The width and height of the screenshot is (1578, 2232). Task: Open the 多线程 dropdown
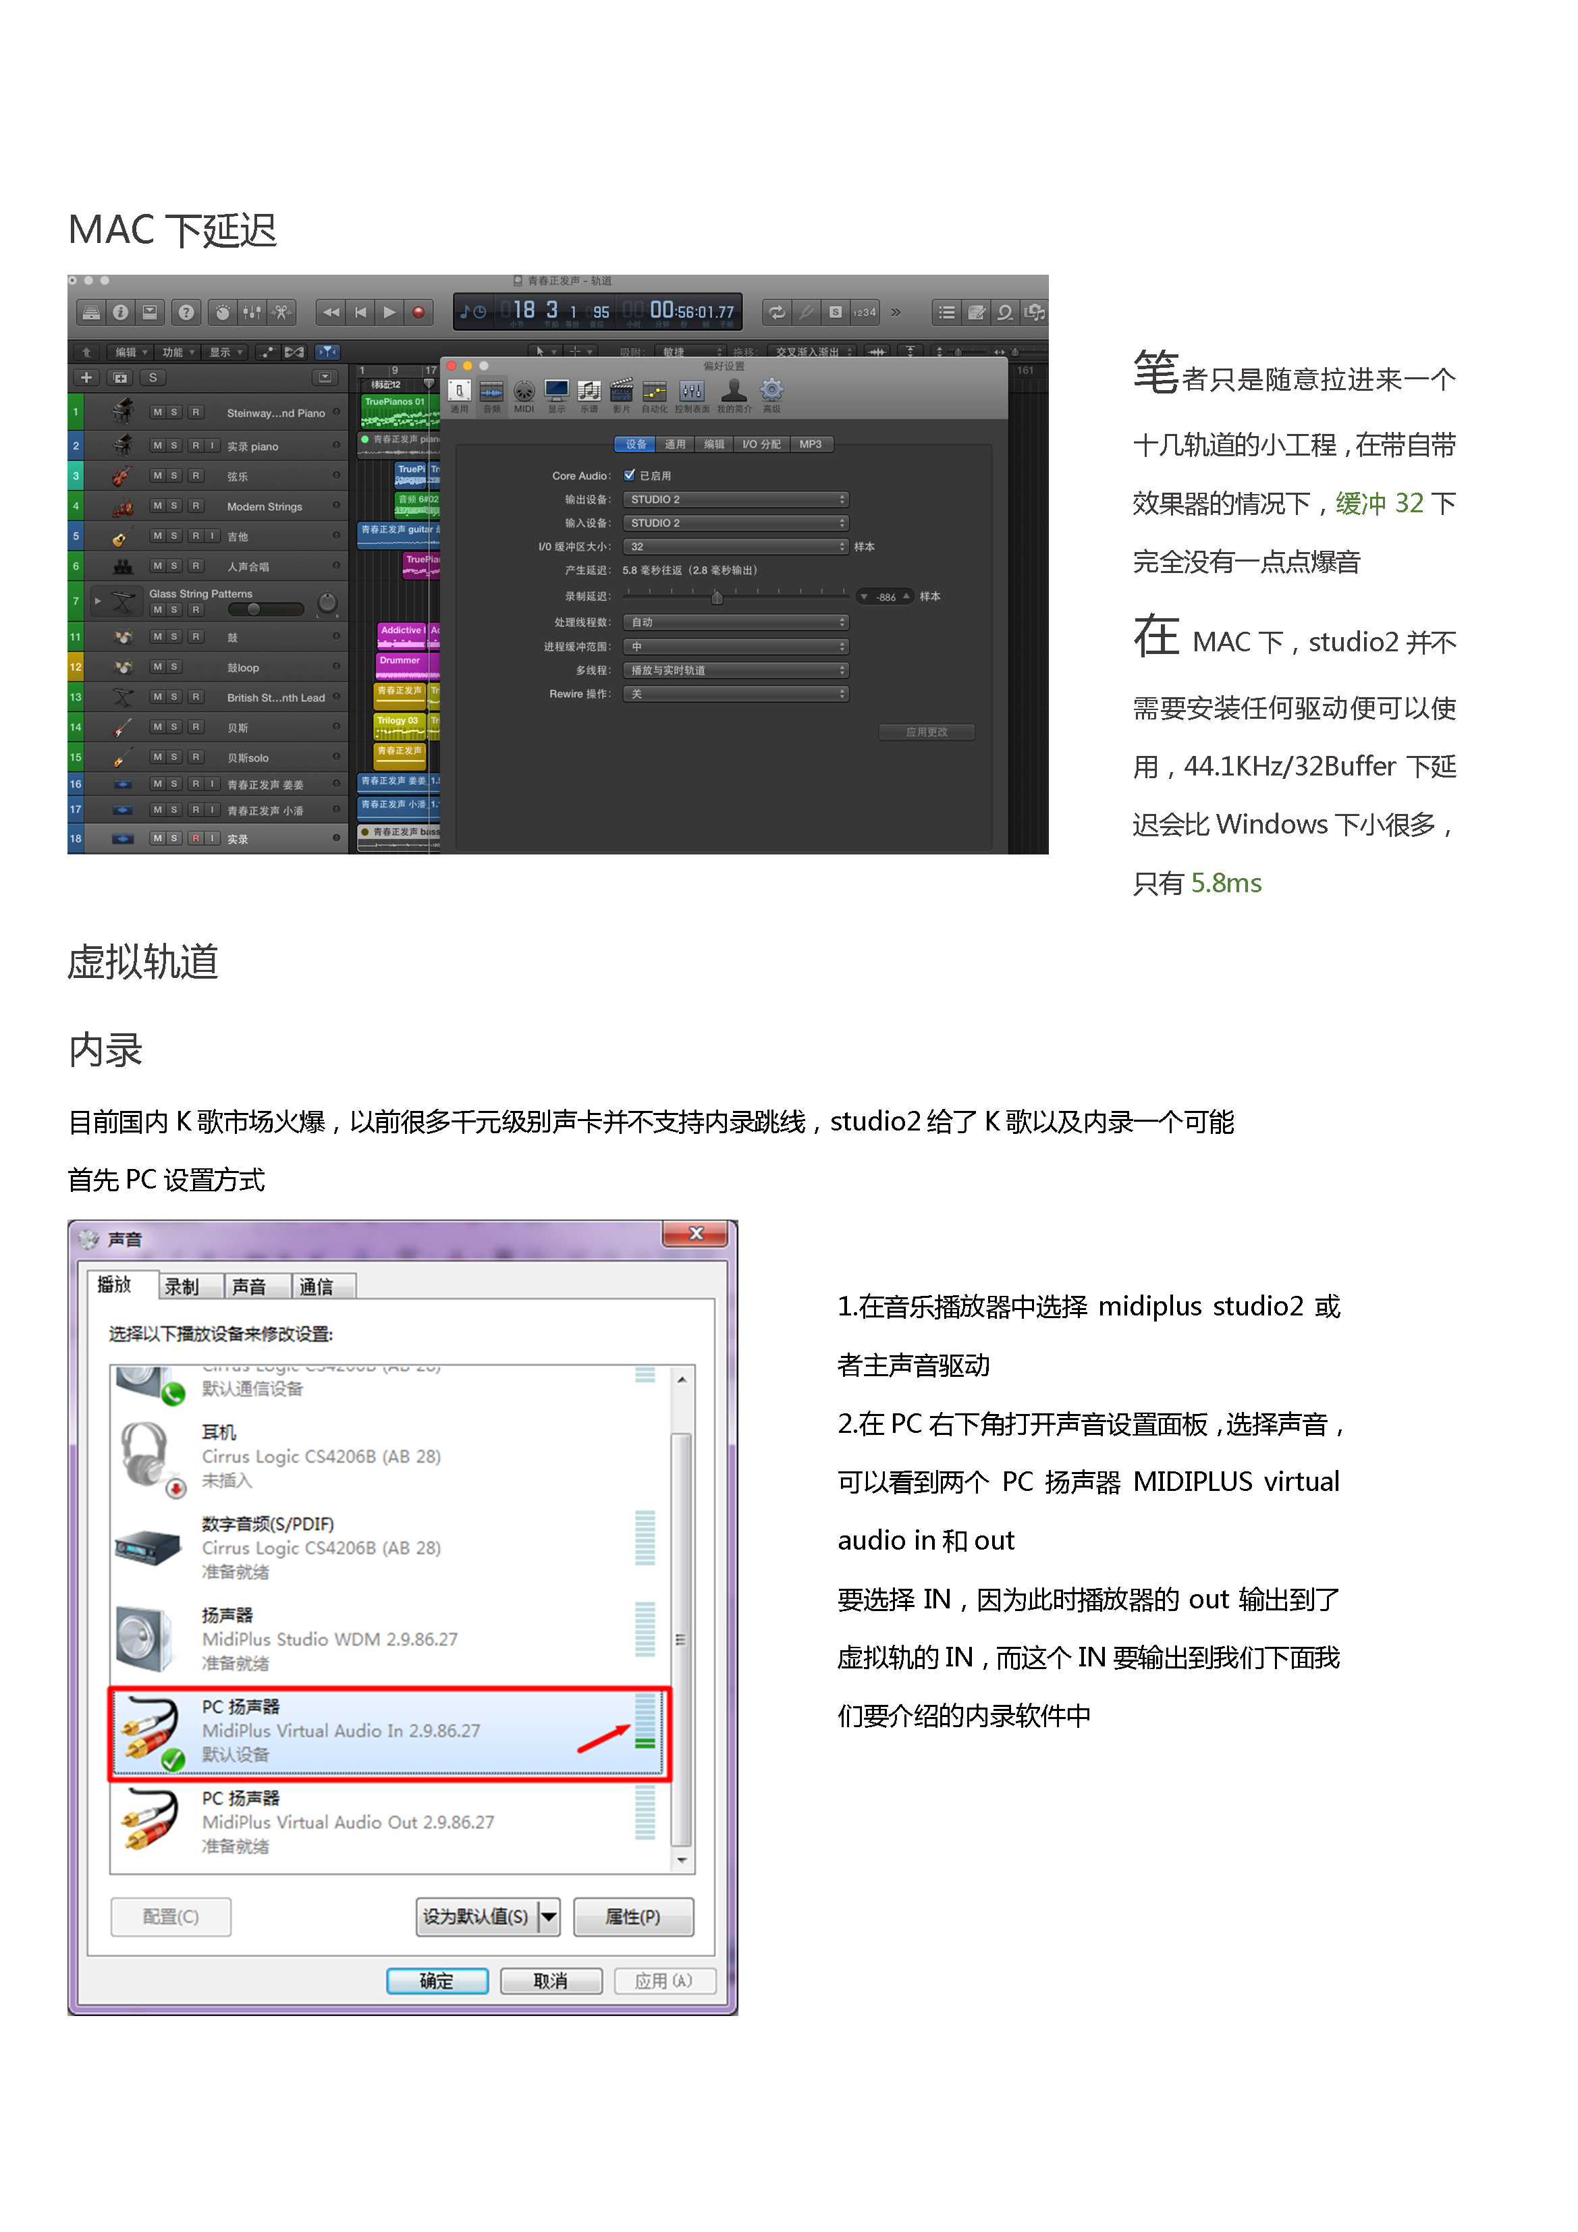737,671
